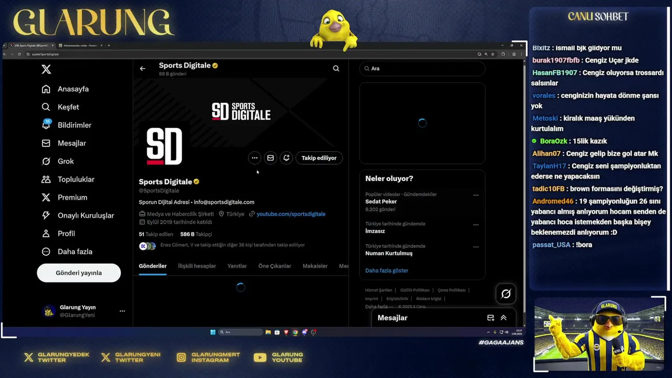This screenshot has width=672, height=378.
Task: Open Çerez Politikası footer link
Action: [451, 290]
